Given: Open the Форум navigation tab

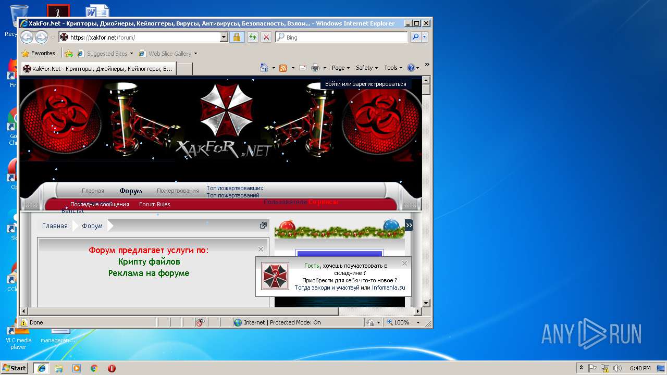Looking at the screenshot, I should [x=130, y=191].
